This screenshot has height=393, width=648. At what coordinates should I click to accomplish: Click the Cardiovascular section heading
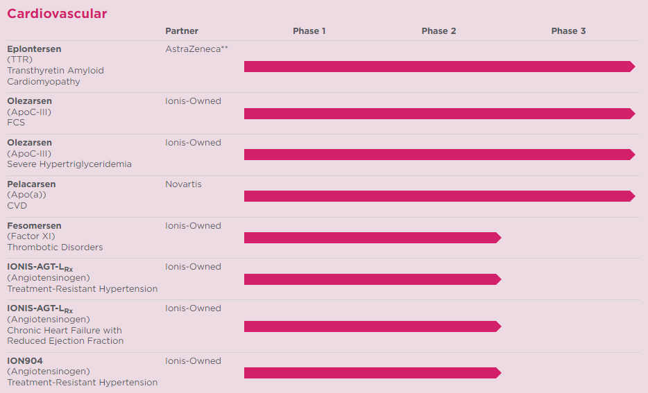point(57,13)
